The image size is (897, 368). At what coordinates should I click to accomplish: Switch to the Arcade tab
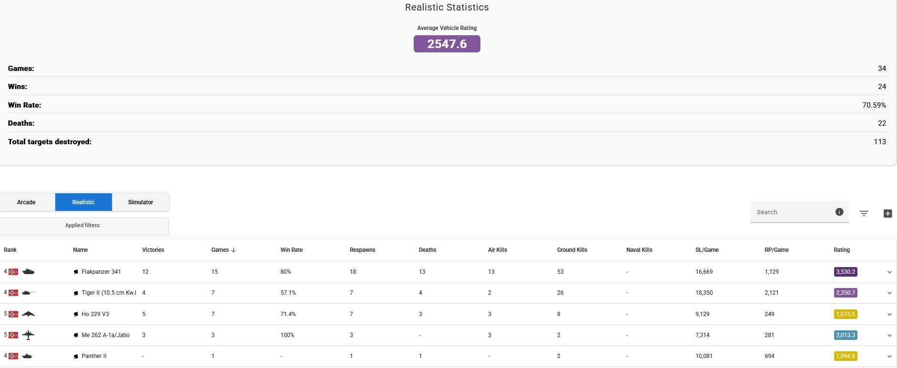(26, 202)
